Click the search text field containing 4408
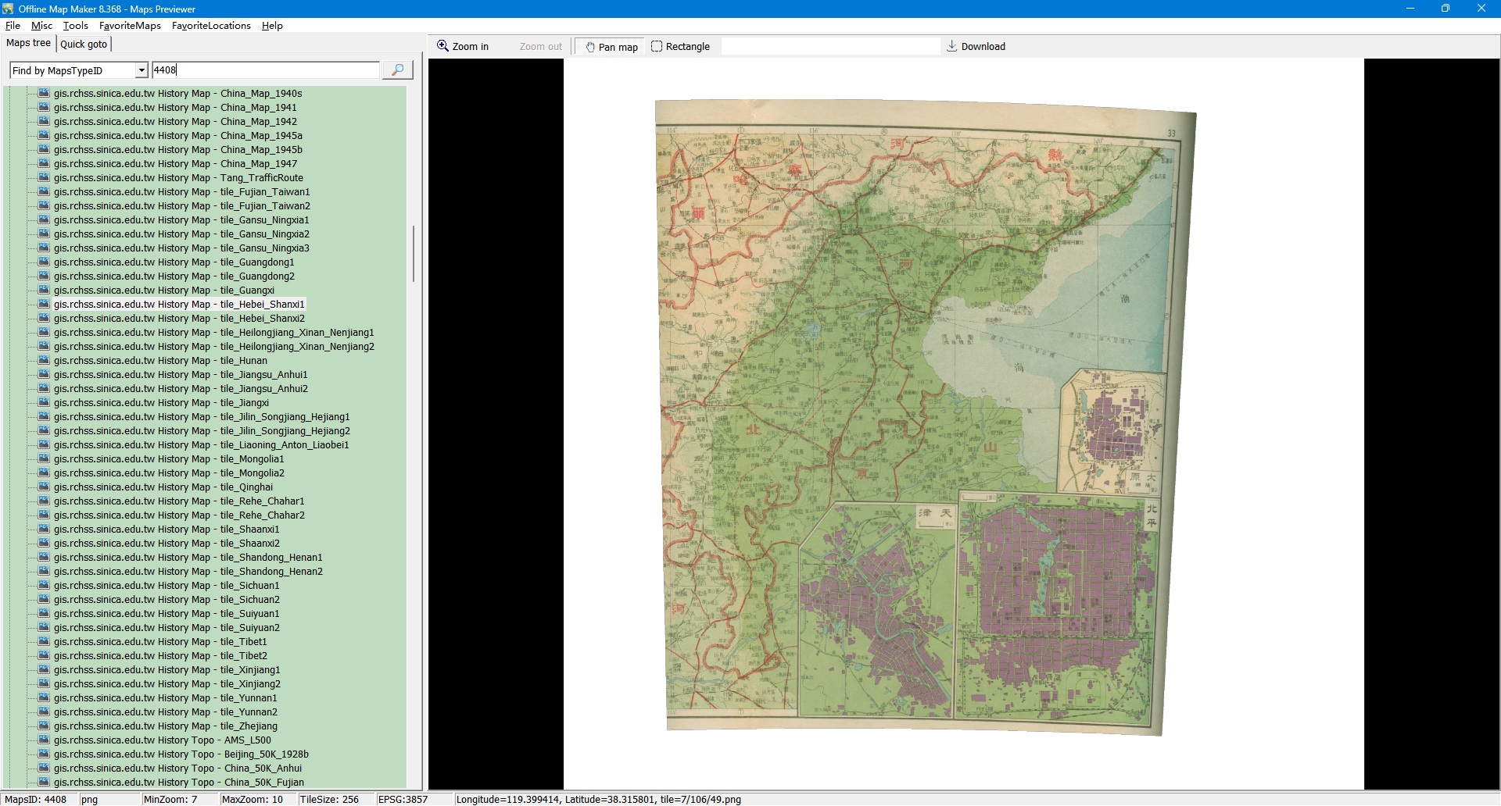The width and height of the screenshot is (1501, 806). (x=266, y=70)
